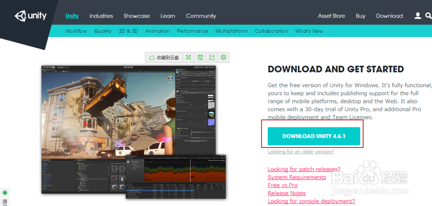
Task: Click the green circle icon at bottom left
Action: coord(5,193)
